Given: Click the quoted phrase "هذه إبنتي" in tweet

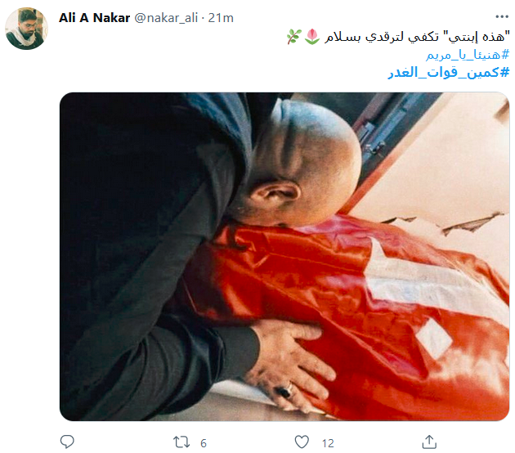Looking at the screenshot, I should (x=476, y=37).
